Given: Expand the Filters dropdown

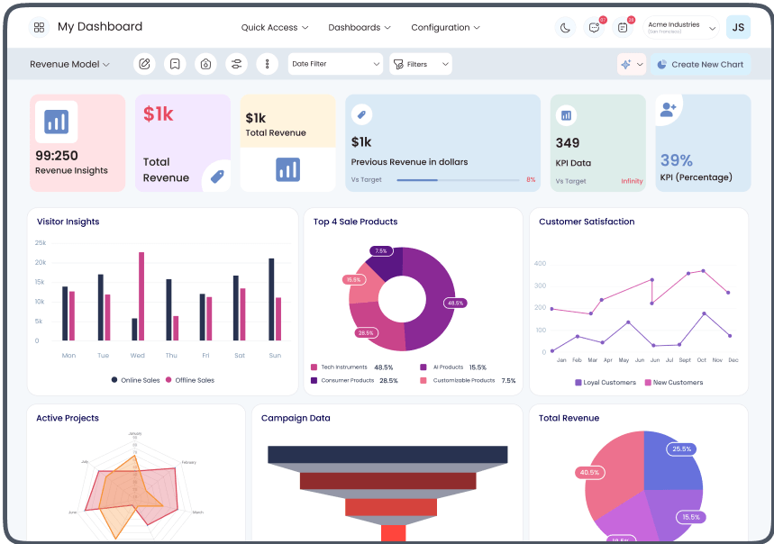Looking at the screenshot, I should (421, 64).
